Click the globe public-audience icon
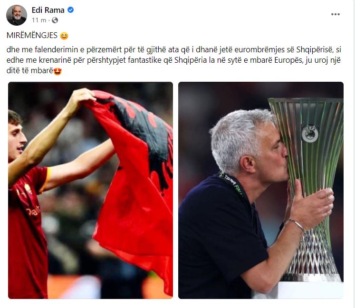Viewport: 355px width, 308px height. pyautogui.click(x=55, y=20)
